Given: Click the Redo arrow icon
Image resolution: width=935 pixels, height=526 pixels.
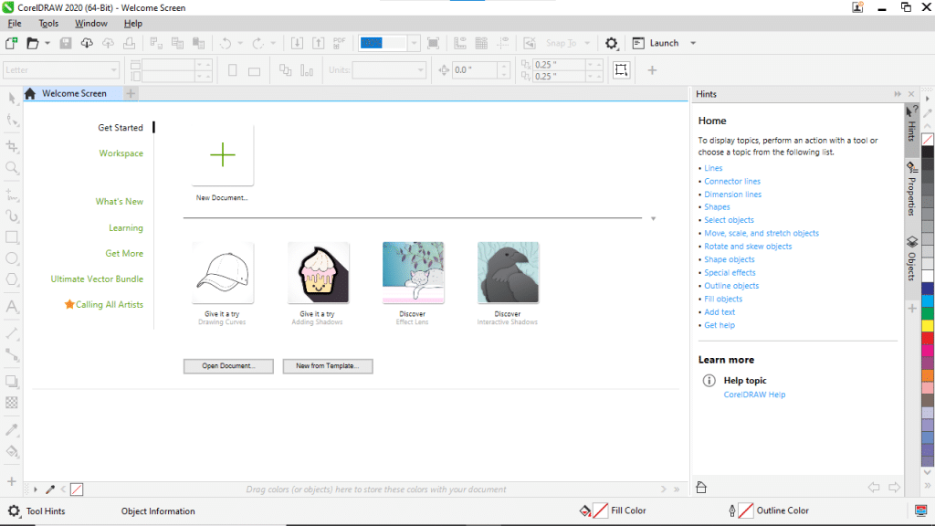Looking at the screenshot, I should [x=257, y=43].
